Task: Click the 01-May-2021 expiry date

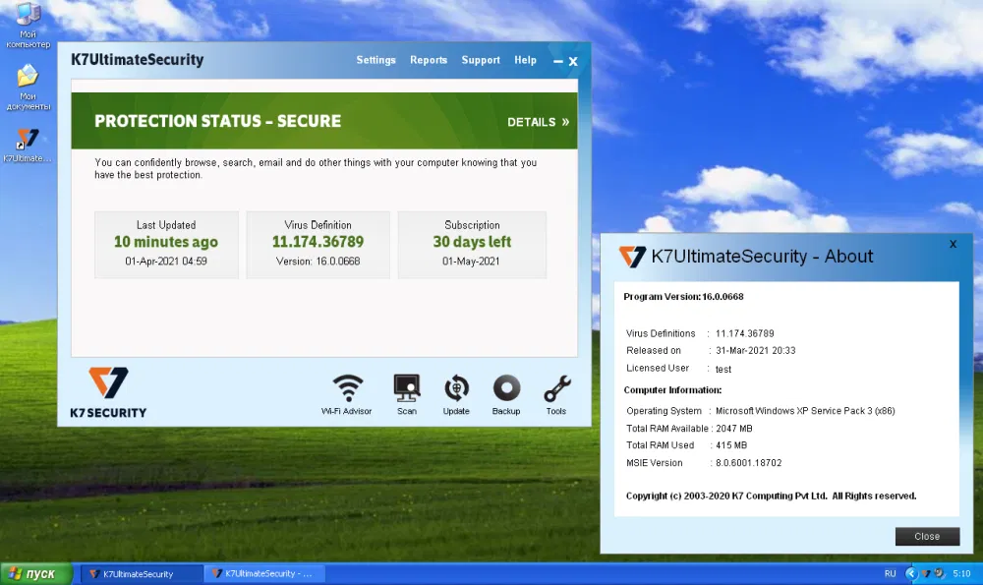Action: tap(471, 261)
